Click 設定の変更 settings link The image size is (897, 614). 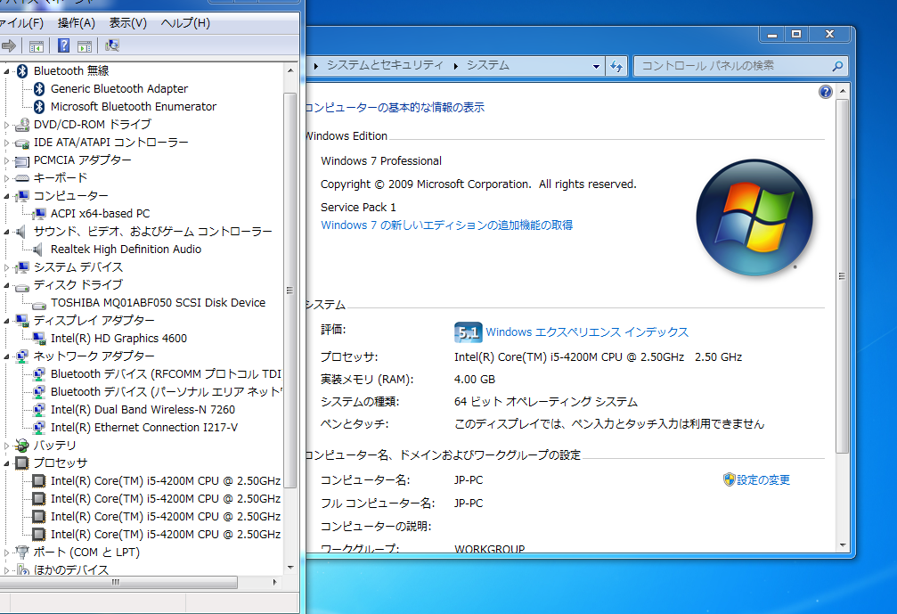click(x=762, y=480)
